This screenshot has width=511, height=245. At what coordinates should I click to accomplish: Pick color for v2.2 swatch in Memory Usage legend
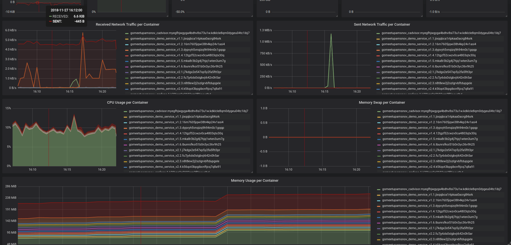click(379, 234)
